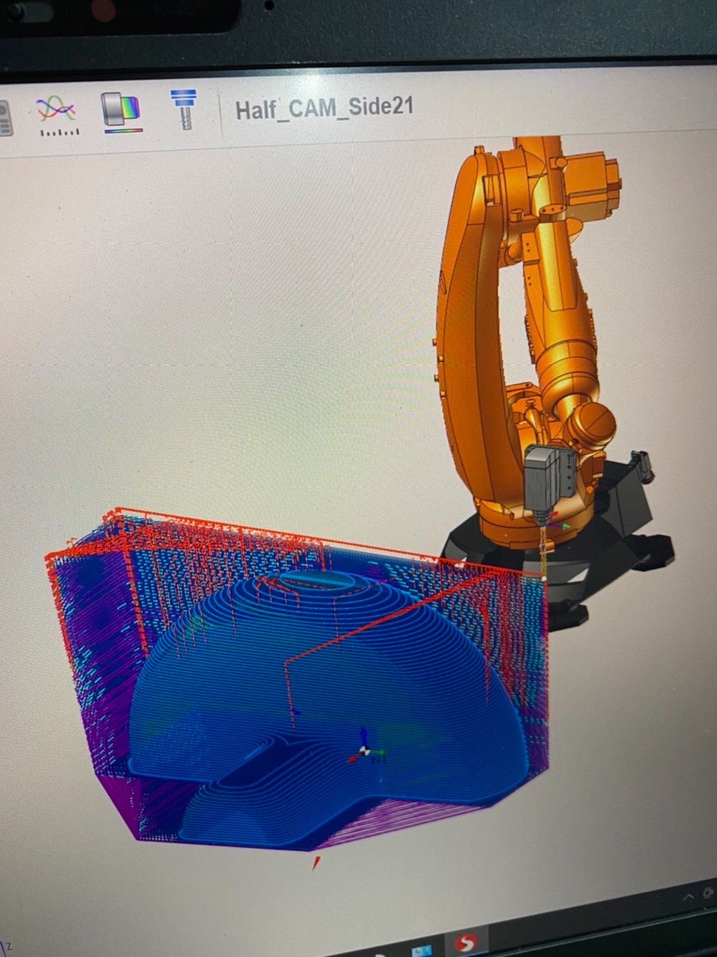Select the gray spindle head on robot
This screenshot has height=957, width=717.
[x=548, y=480]
